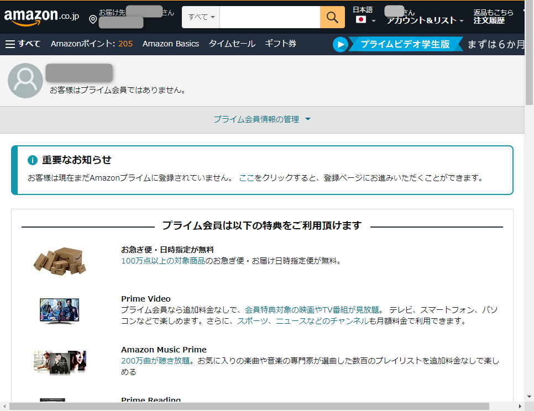The height and width of the screenshot is (411, 534).
Task: Click the shipping boxes thumbnail
Action: point(60,261)
